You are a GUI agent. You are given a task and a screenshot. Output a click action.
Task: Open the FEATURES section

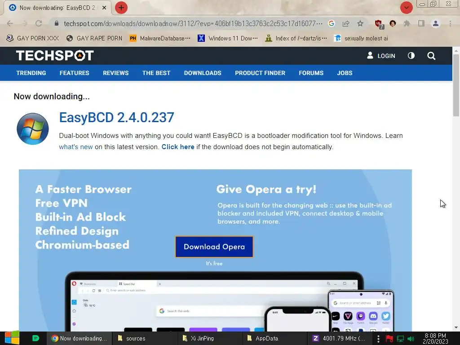tap(74, 73)
